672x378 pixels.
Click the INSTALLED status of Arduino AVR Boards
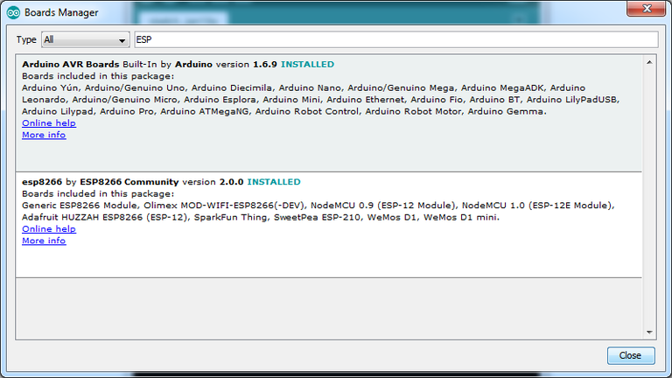click(307, 64)
